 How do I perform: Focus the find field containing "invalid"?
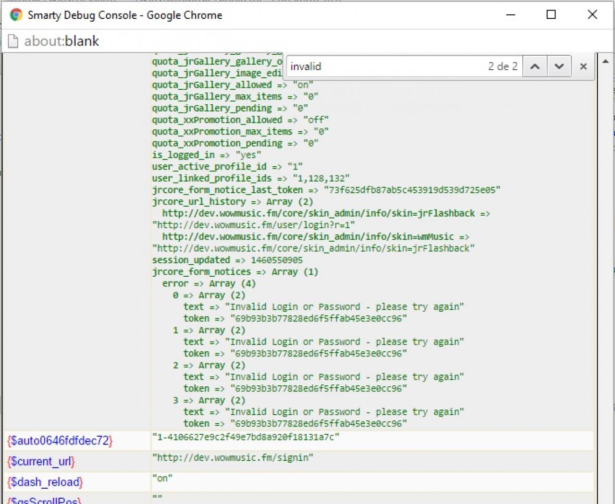click(x=384, y=66)
